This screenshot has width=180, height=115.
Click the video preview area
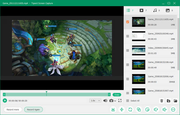point(62,48)
